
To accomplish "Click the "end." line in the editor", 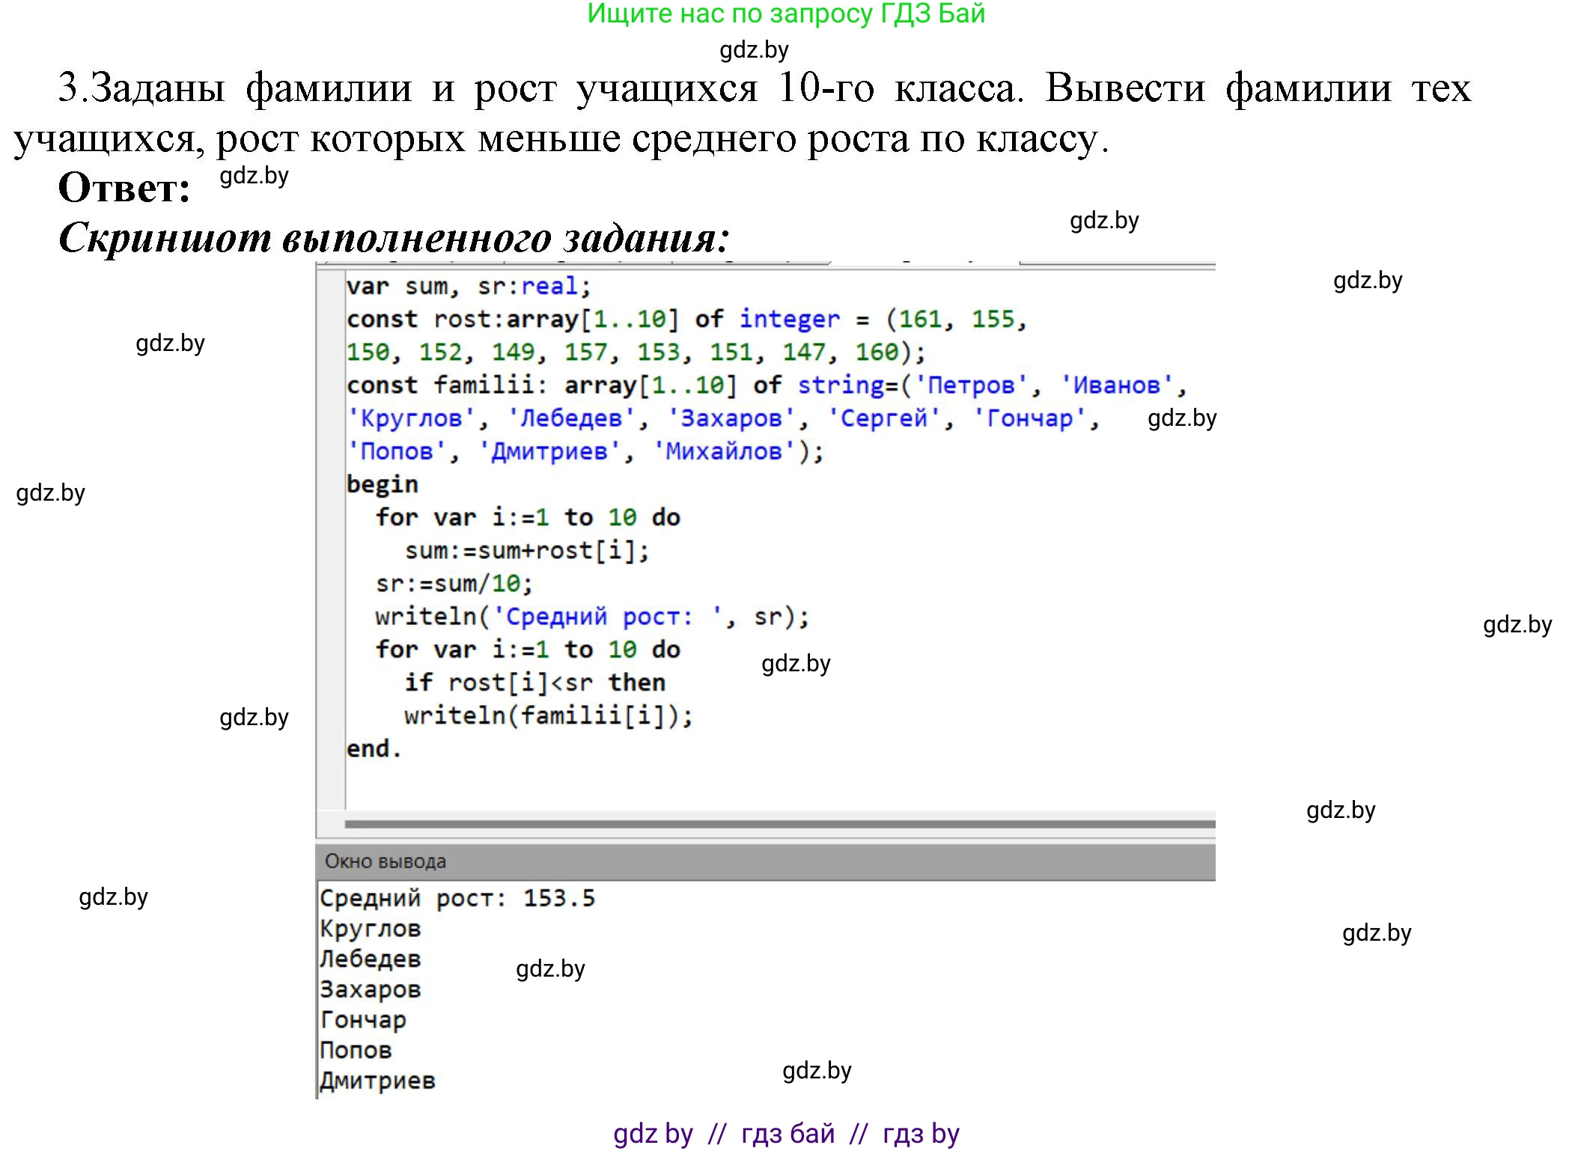I will (374, 748).
